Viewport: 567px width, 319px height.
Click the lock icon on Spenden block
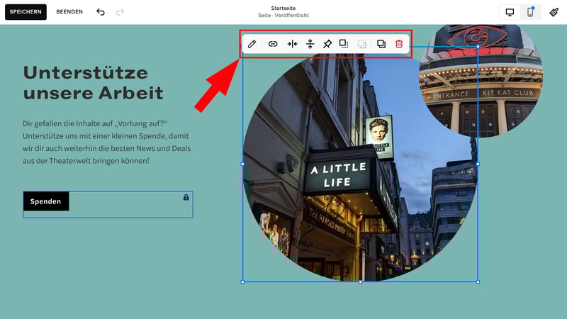pos(186,197)
